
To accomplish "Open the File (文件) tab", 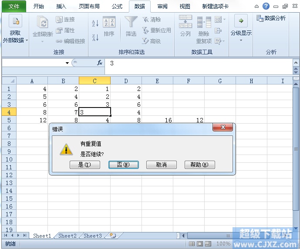I will [x=14, y=6].
